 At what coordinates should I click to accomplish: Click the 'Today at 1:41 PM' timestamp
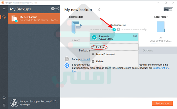click(106, 39)
